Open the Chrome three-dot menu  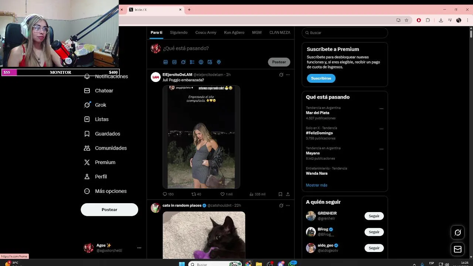pos(467,20)
